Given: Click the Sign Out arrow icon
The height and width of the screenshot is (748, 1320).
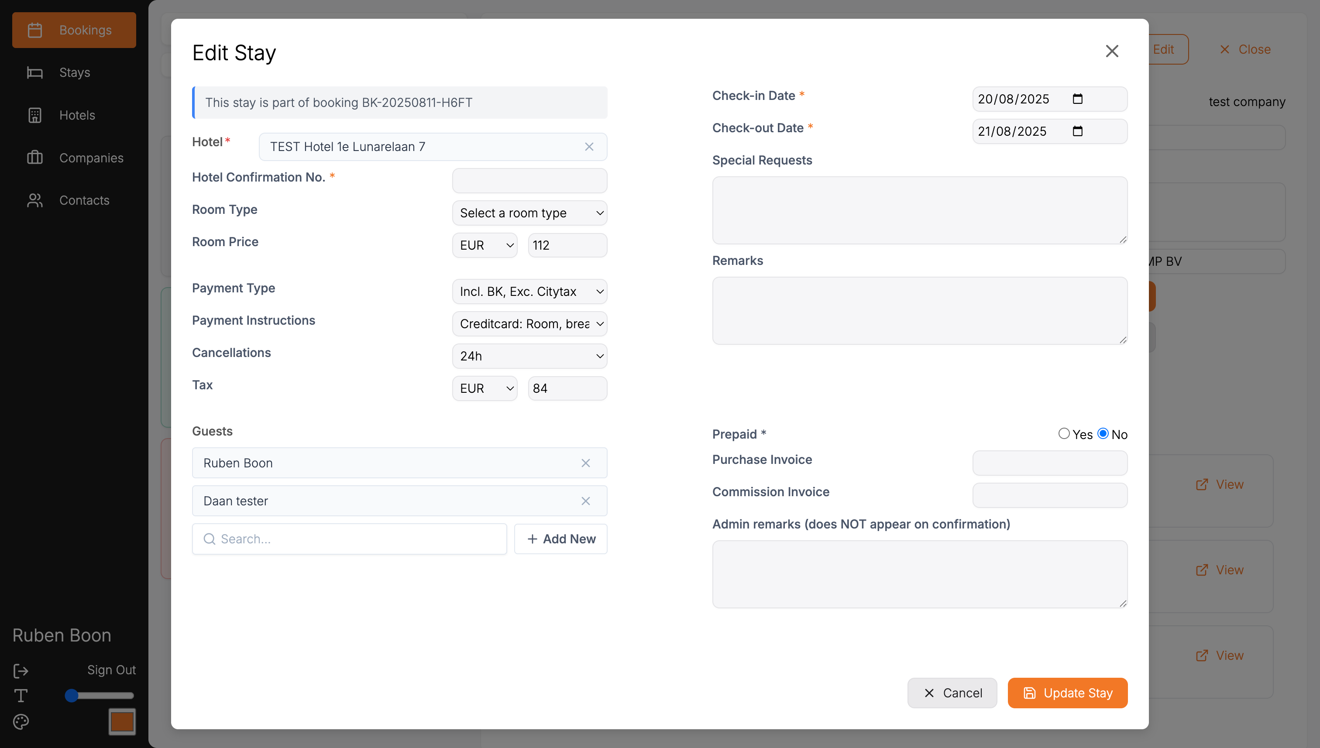Looking at the screenshot, I should pos(21,670).
